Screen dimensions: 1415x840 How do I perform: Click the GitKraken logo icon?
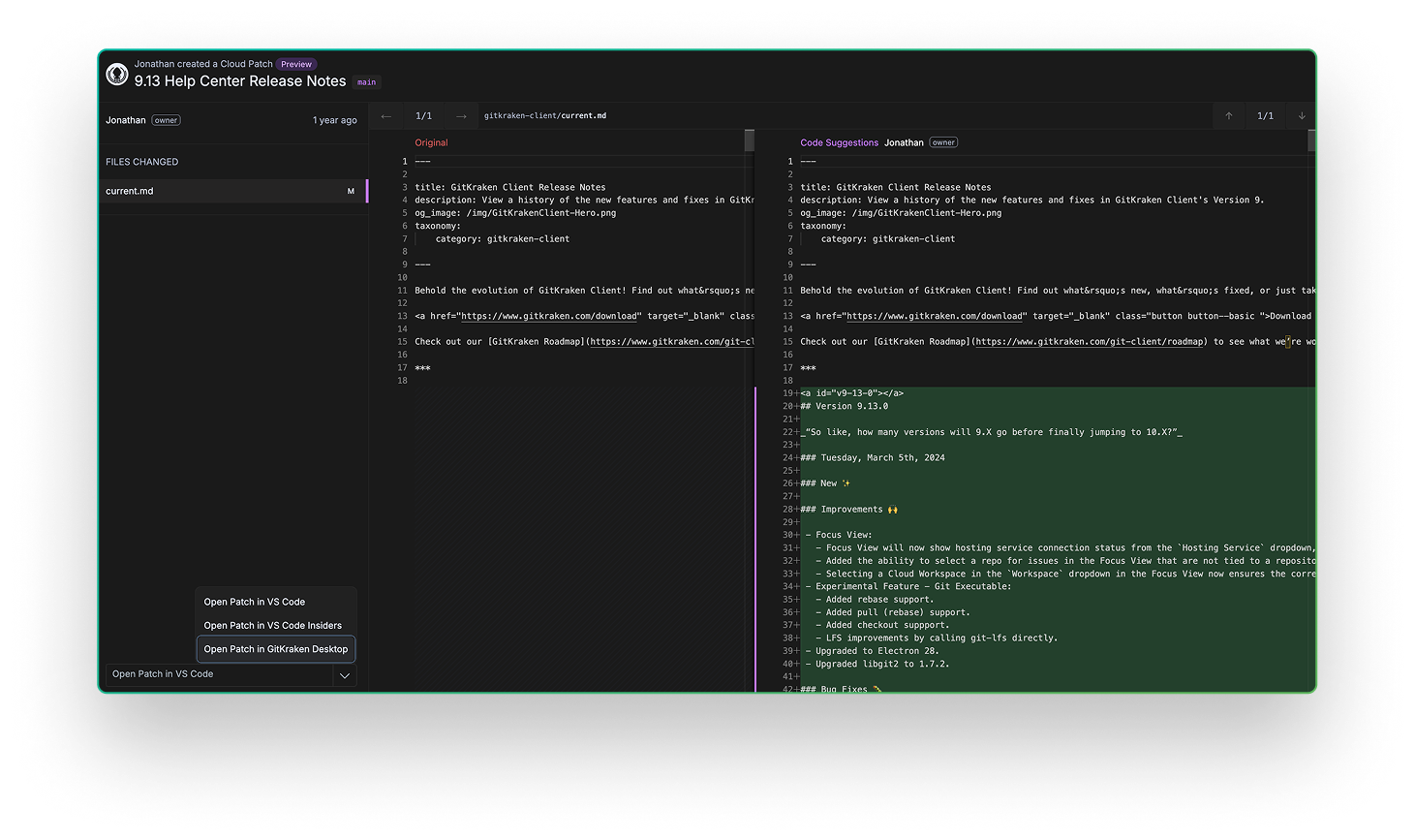tap(117, 74)
